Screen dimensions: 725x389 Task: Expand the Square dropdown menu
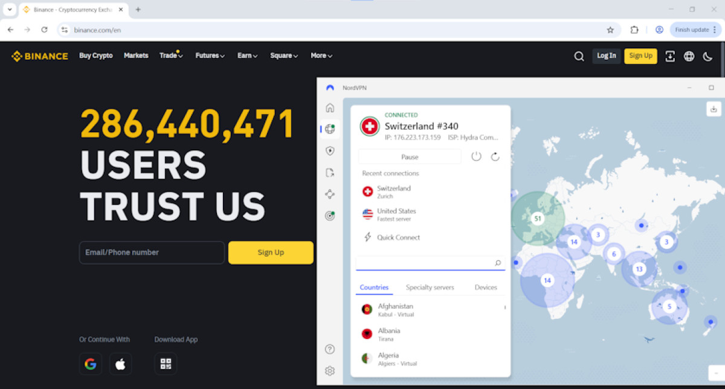[x=285, y=56]
